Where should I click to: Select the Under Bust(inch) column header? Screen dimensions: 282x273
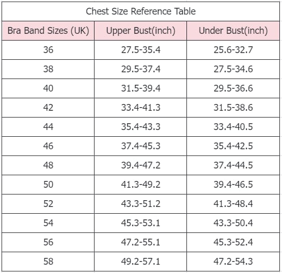(x=233, y=31)
